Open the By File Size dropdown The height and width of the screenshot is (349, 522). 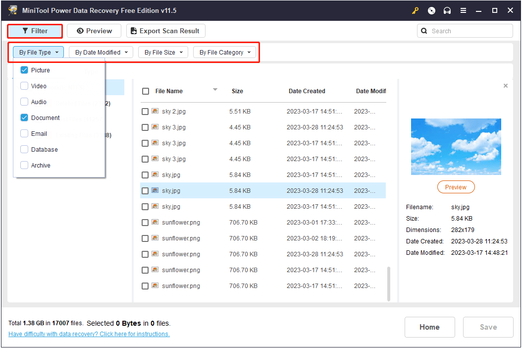tap(163, 52)
